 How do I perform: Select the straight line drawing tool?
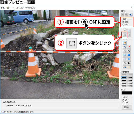click(125, 51)
